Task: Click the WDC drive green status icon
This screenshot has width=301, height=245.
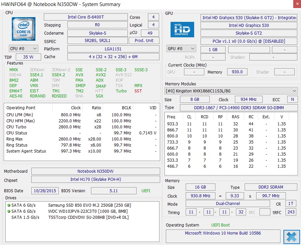Action: click(9, 211)
